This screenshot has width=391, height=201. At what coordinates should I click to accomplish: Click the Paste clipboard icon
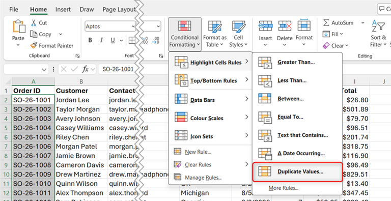19,26
